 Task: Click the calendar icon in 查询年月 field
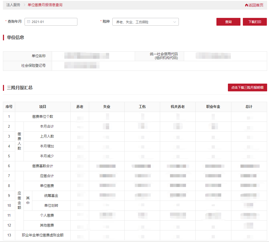coord(29,22)
